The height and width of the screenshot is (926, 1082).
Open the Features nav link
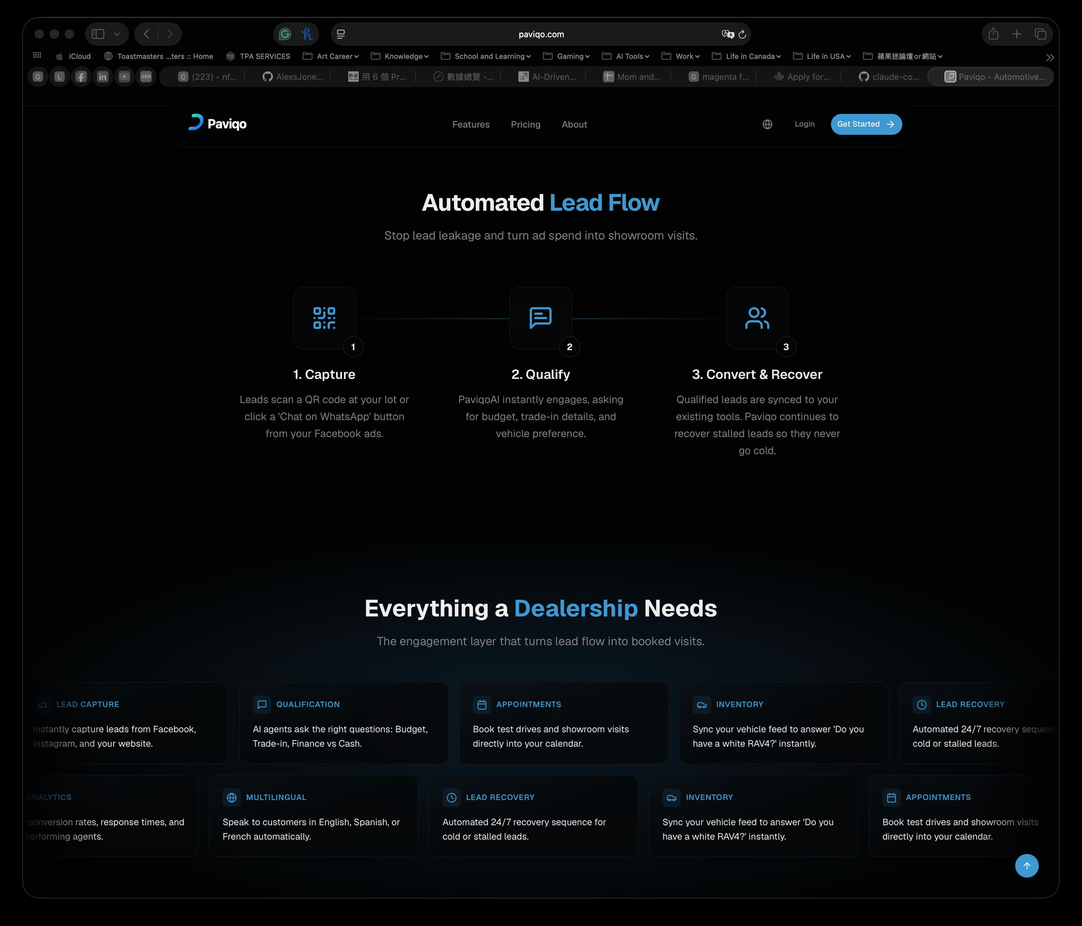coord(471,124)
